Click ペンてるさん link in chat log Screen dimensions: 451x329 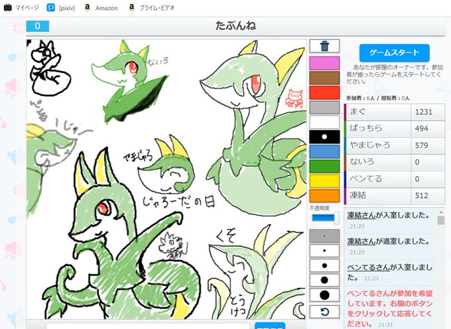tap(368, 267)
